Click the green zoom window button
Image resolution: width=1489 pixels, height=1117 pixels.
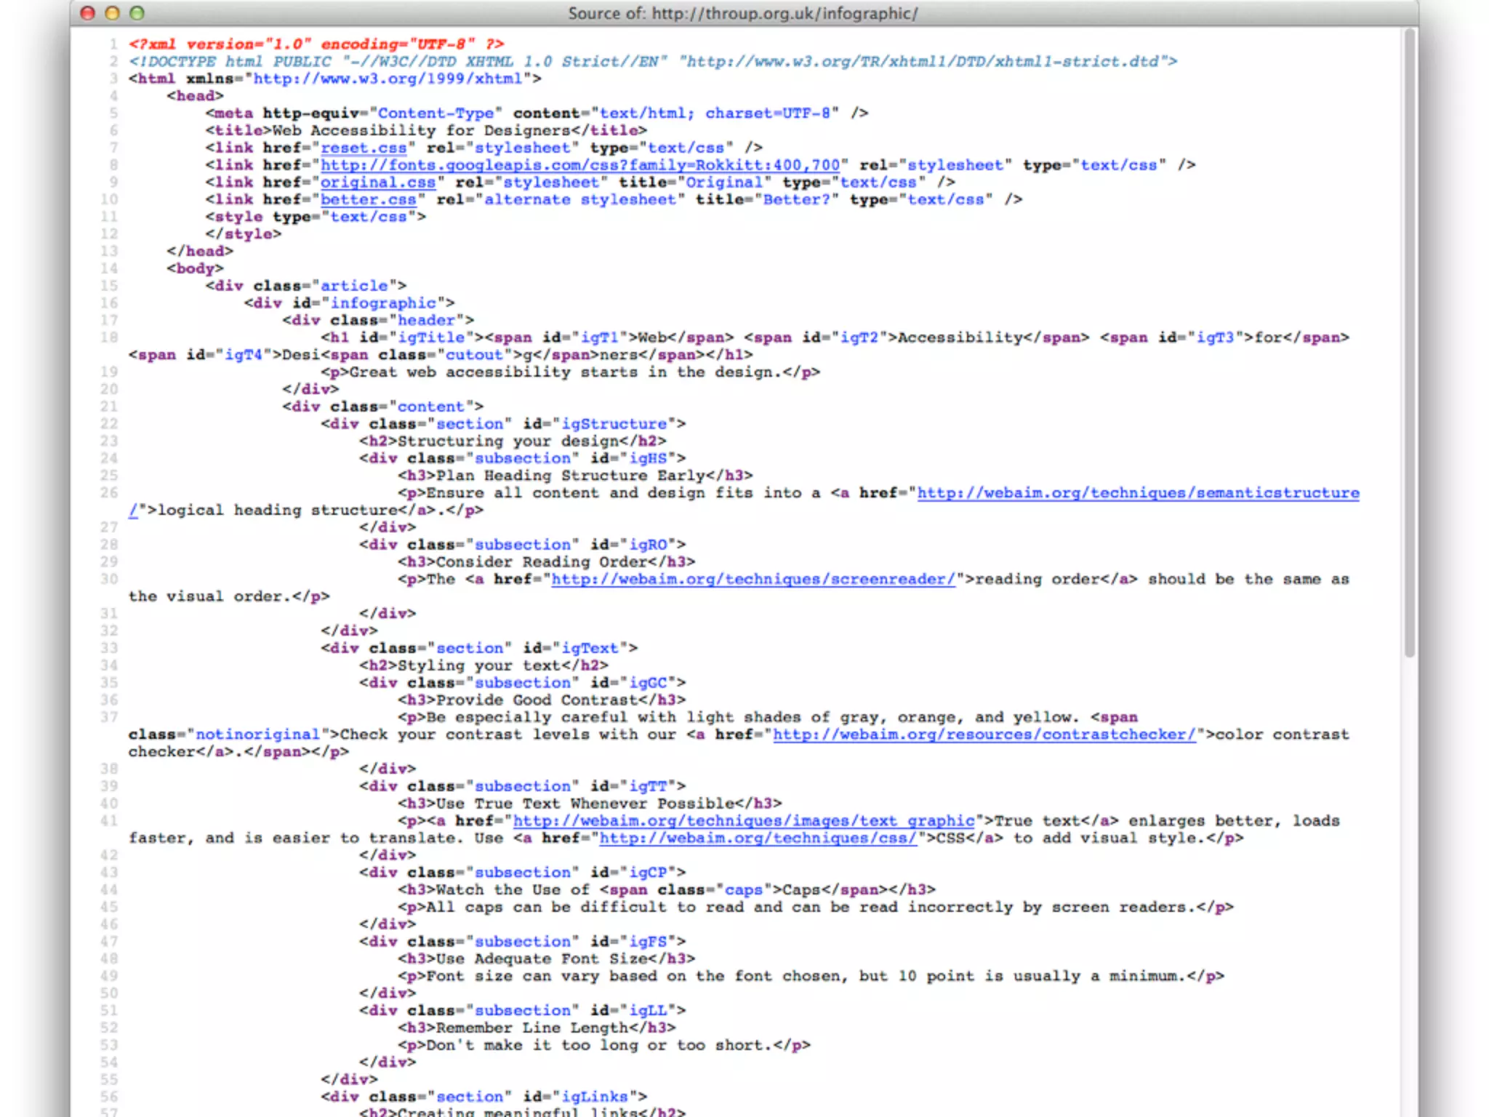pyautogui.click(x=137, y=13)
